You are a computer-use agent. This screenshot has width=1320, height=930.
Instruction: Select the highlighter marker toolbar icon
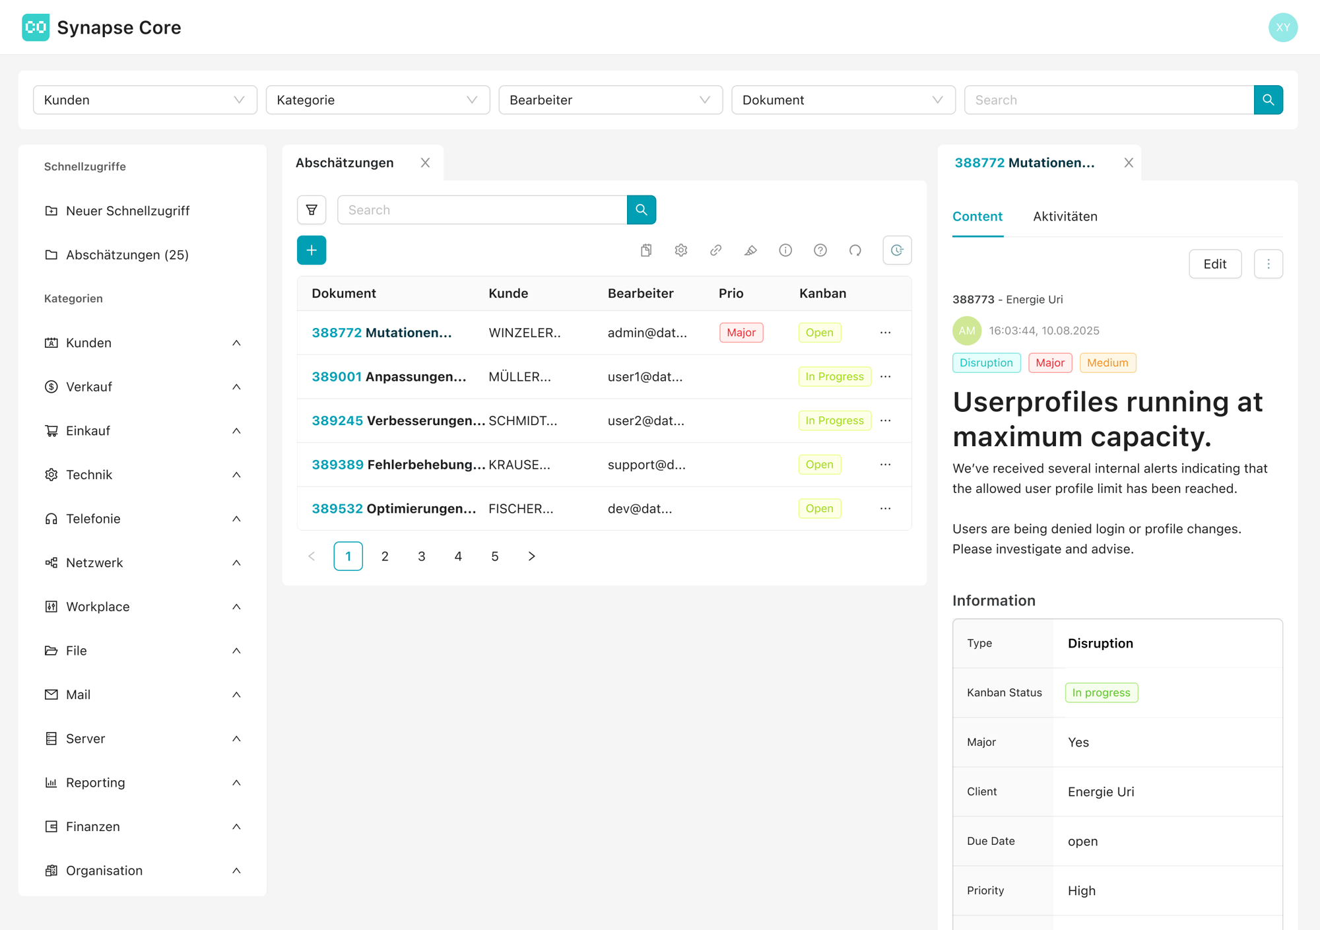[750, 250]
